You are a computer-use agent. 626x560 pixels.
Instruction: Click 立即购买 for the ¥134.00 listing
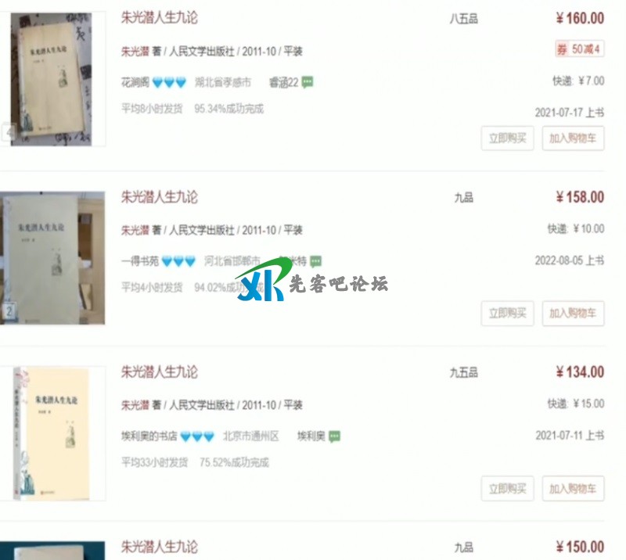[x=507, y=489]
